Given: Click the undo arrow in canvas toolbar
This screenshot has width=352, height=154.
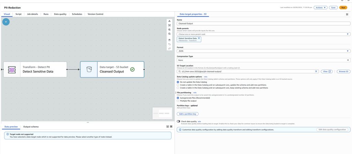Looking at the screenshot, I should click(169, 44).
